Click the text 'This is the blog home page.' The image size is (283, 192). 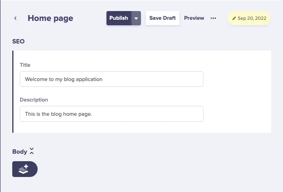pyautogui.click(x=58, y=114)
